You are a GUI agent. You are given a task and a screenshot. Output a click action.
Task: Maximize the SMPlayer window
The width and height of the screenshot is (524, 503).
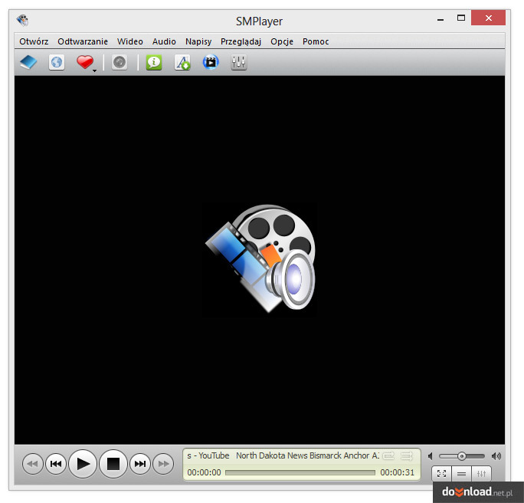[x=461, y=18]
